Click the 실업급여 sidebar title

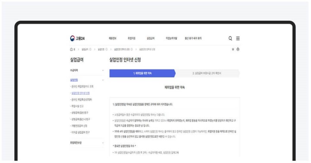pos(77,60)
